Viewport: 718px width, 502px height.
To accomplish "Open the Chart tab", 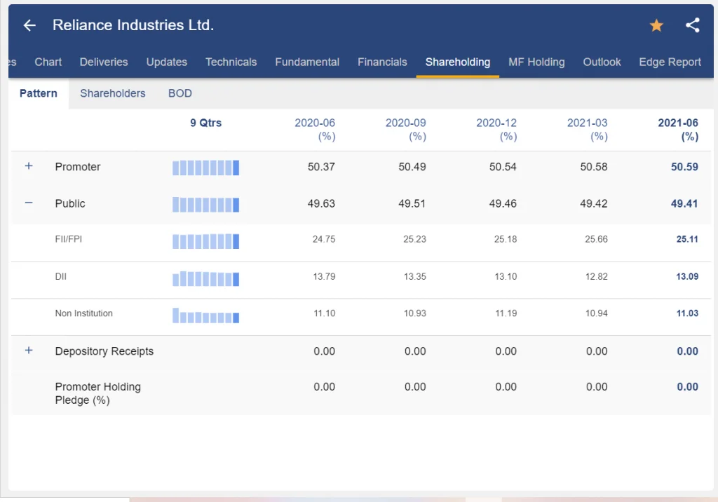I will coord(48,62).
